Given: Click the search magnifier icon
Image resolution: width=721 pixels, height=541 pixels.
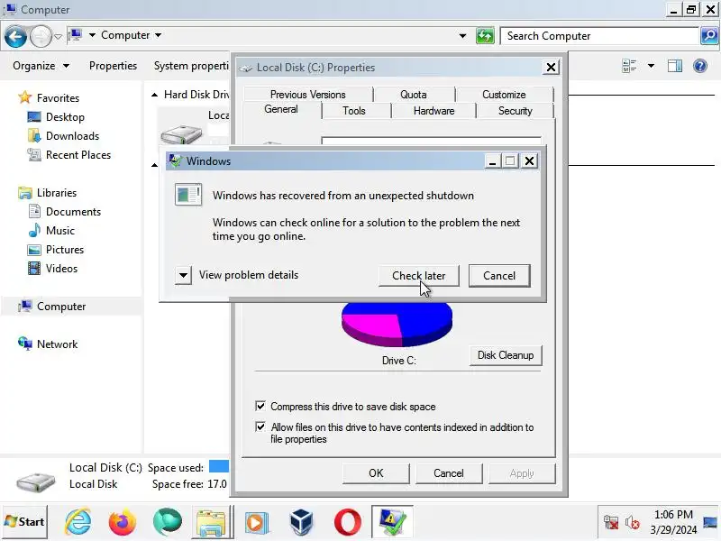Looking at the screenshot, I should point(709,36).
